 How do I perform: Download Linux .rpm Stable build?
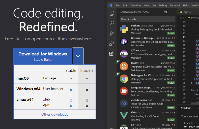[71, 105]
